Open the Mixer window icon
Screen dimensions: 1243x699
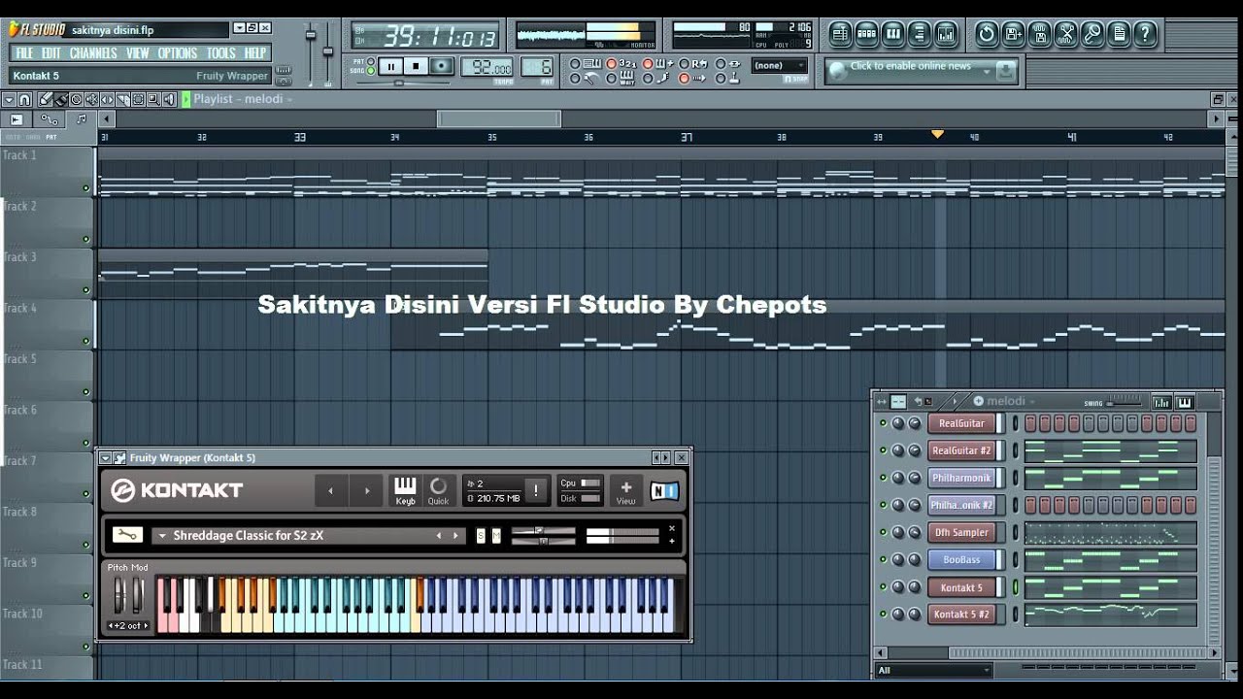(x=945, y=34)
